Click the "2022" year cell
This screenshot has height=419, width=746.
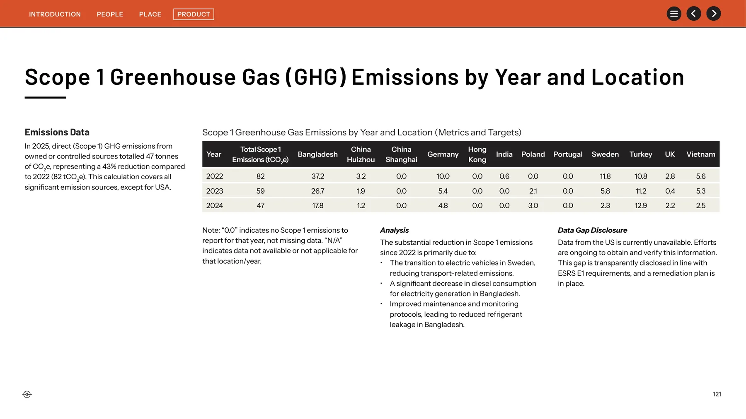tap(215, 176)
